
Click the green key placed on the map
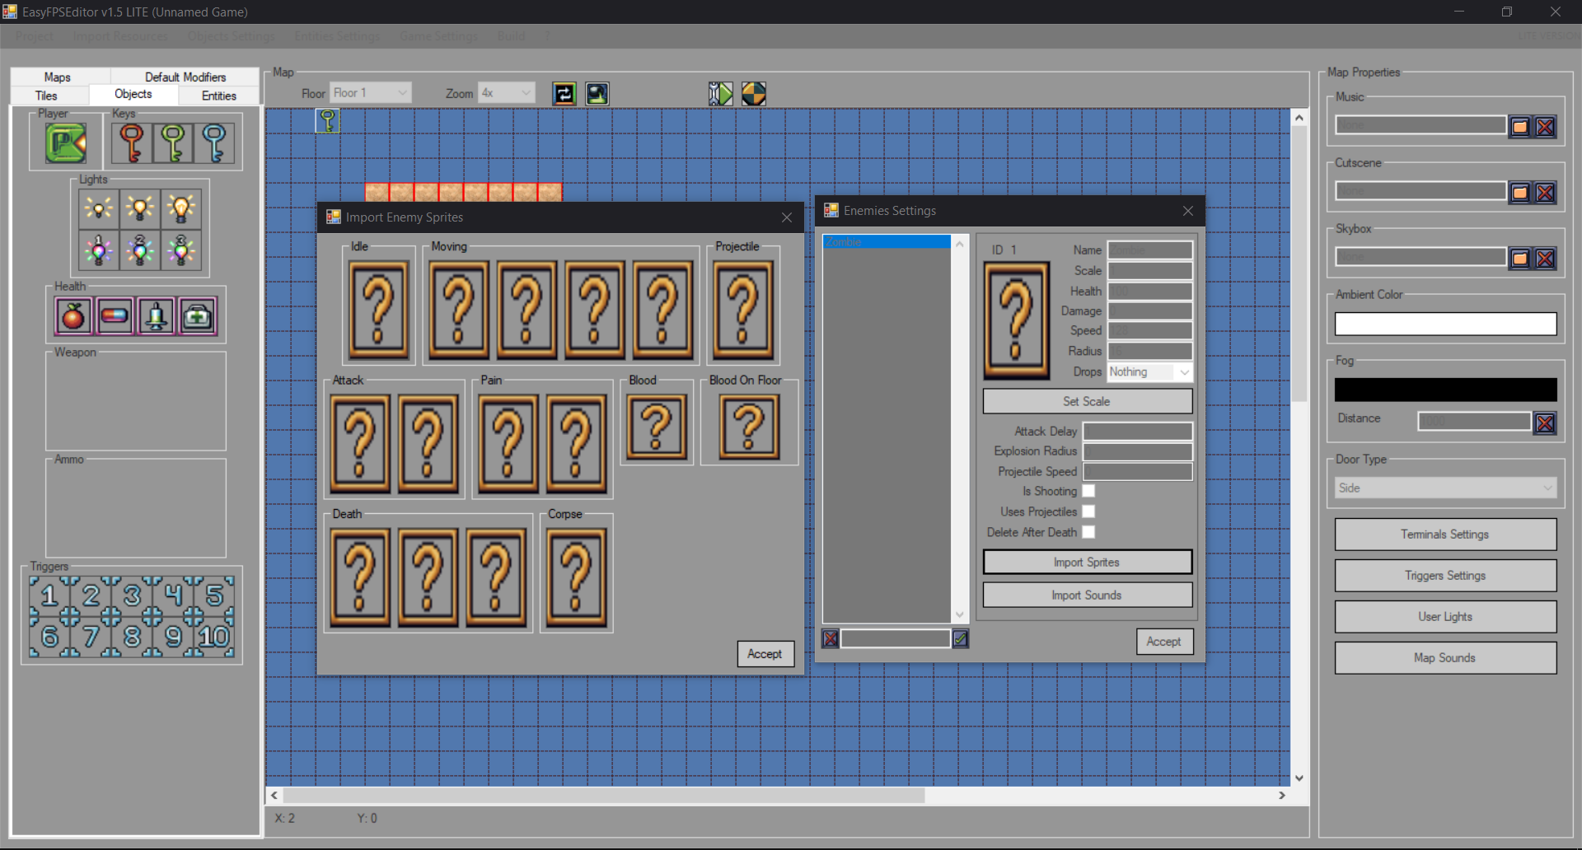pos(328,121)
